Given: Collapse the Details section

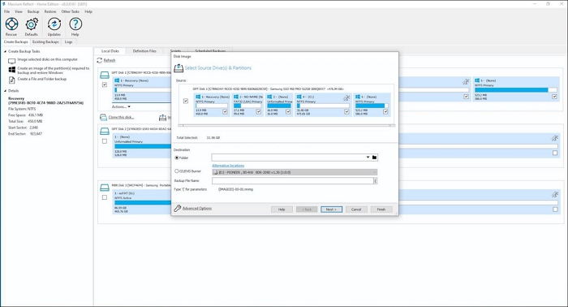Looking at the screenshot, I should 5,91.
